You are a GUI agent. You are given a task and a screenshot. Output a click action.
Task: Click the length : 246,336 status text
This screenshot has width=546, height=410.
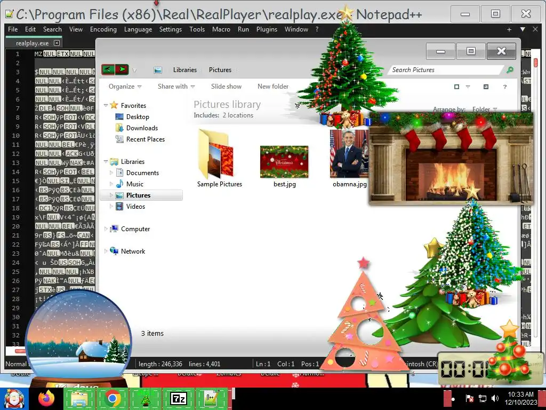pyautogui.click(x=160, y=364)
